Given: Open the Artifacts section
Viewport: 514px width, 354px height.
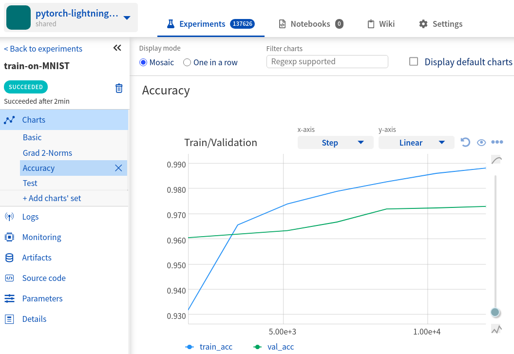Looking at the screenshot, I should tap(37, 257).
